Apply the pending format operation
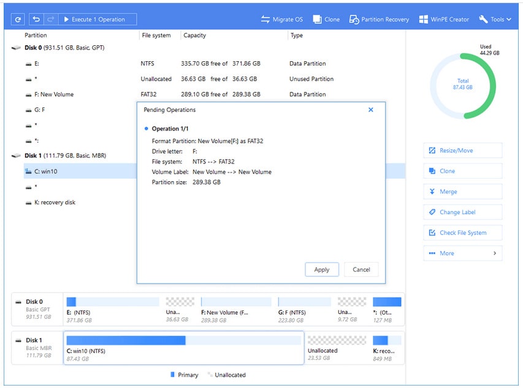The height and width of the screenshot is (388, 523). 322,269
